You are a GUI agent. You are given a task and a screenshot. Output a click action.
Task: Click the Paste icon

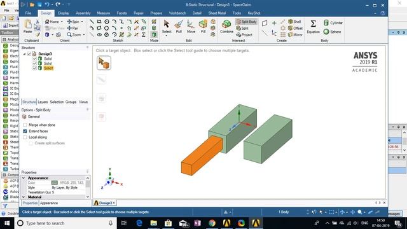(28, 26)
